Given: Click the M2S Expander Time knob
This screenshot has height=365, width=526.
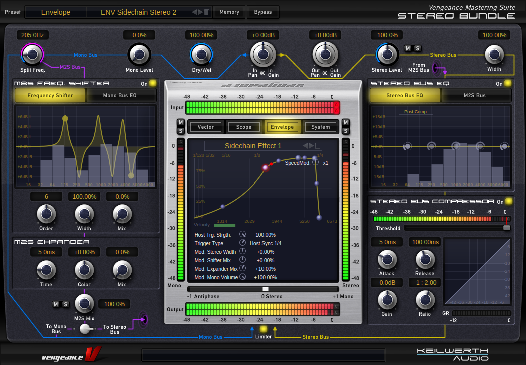Looking at the screenshot, I should click(46, 270).
